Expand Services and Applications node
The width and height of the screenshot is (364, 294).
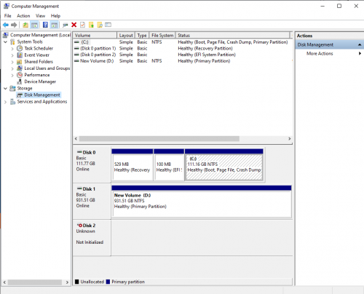point(5,102)
